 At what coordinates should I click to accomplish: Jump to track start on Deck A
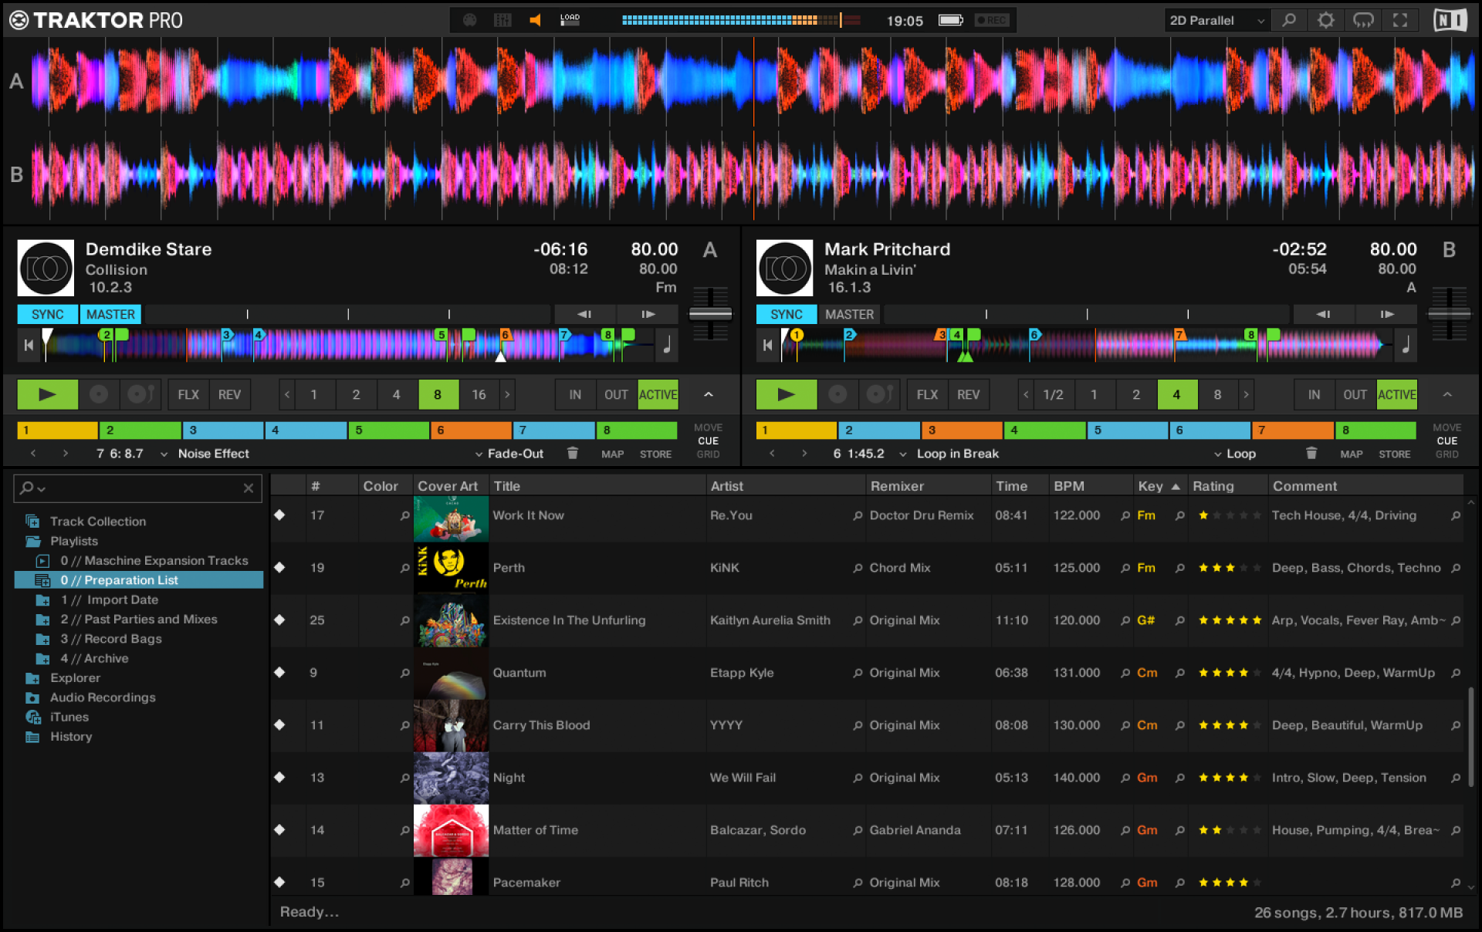click(x=29, y=345)
